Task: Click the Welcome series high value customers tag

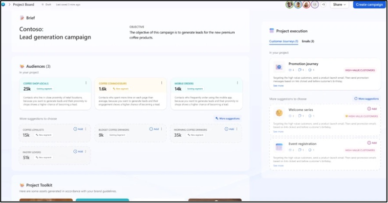Action: pyautogui.click(x=361, y=116)
